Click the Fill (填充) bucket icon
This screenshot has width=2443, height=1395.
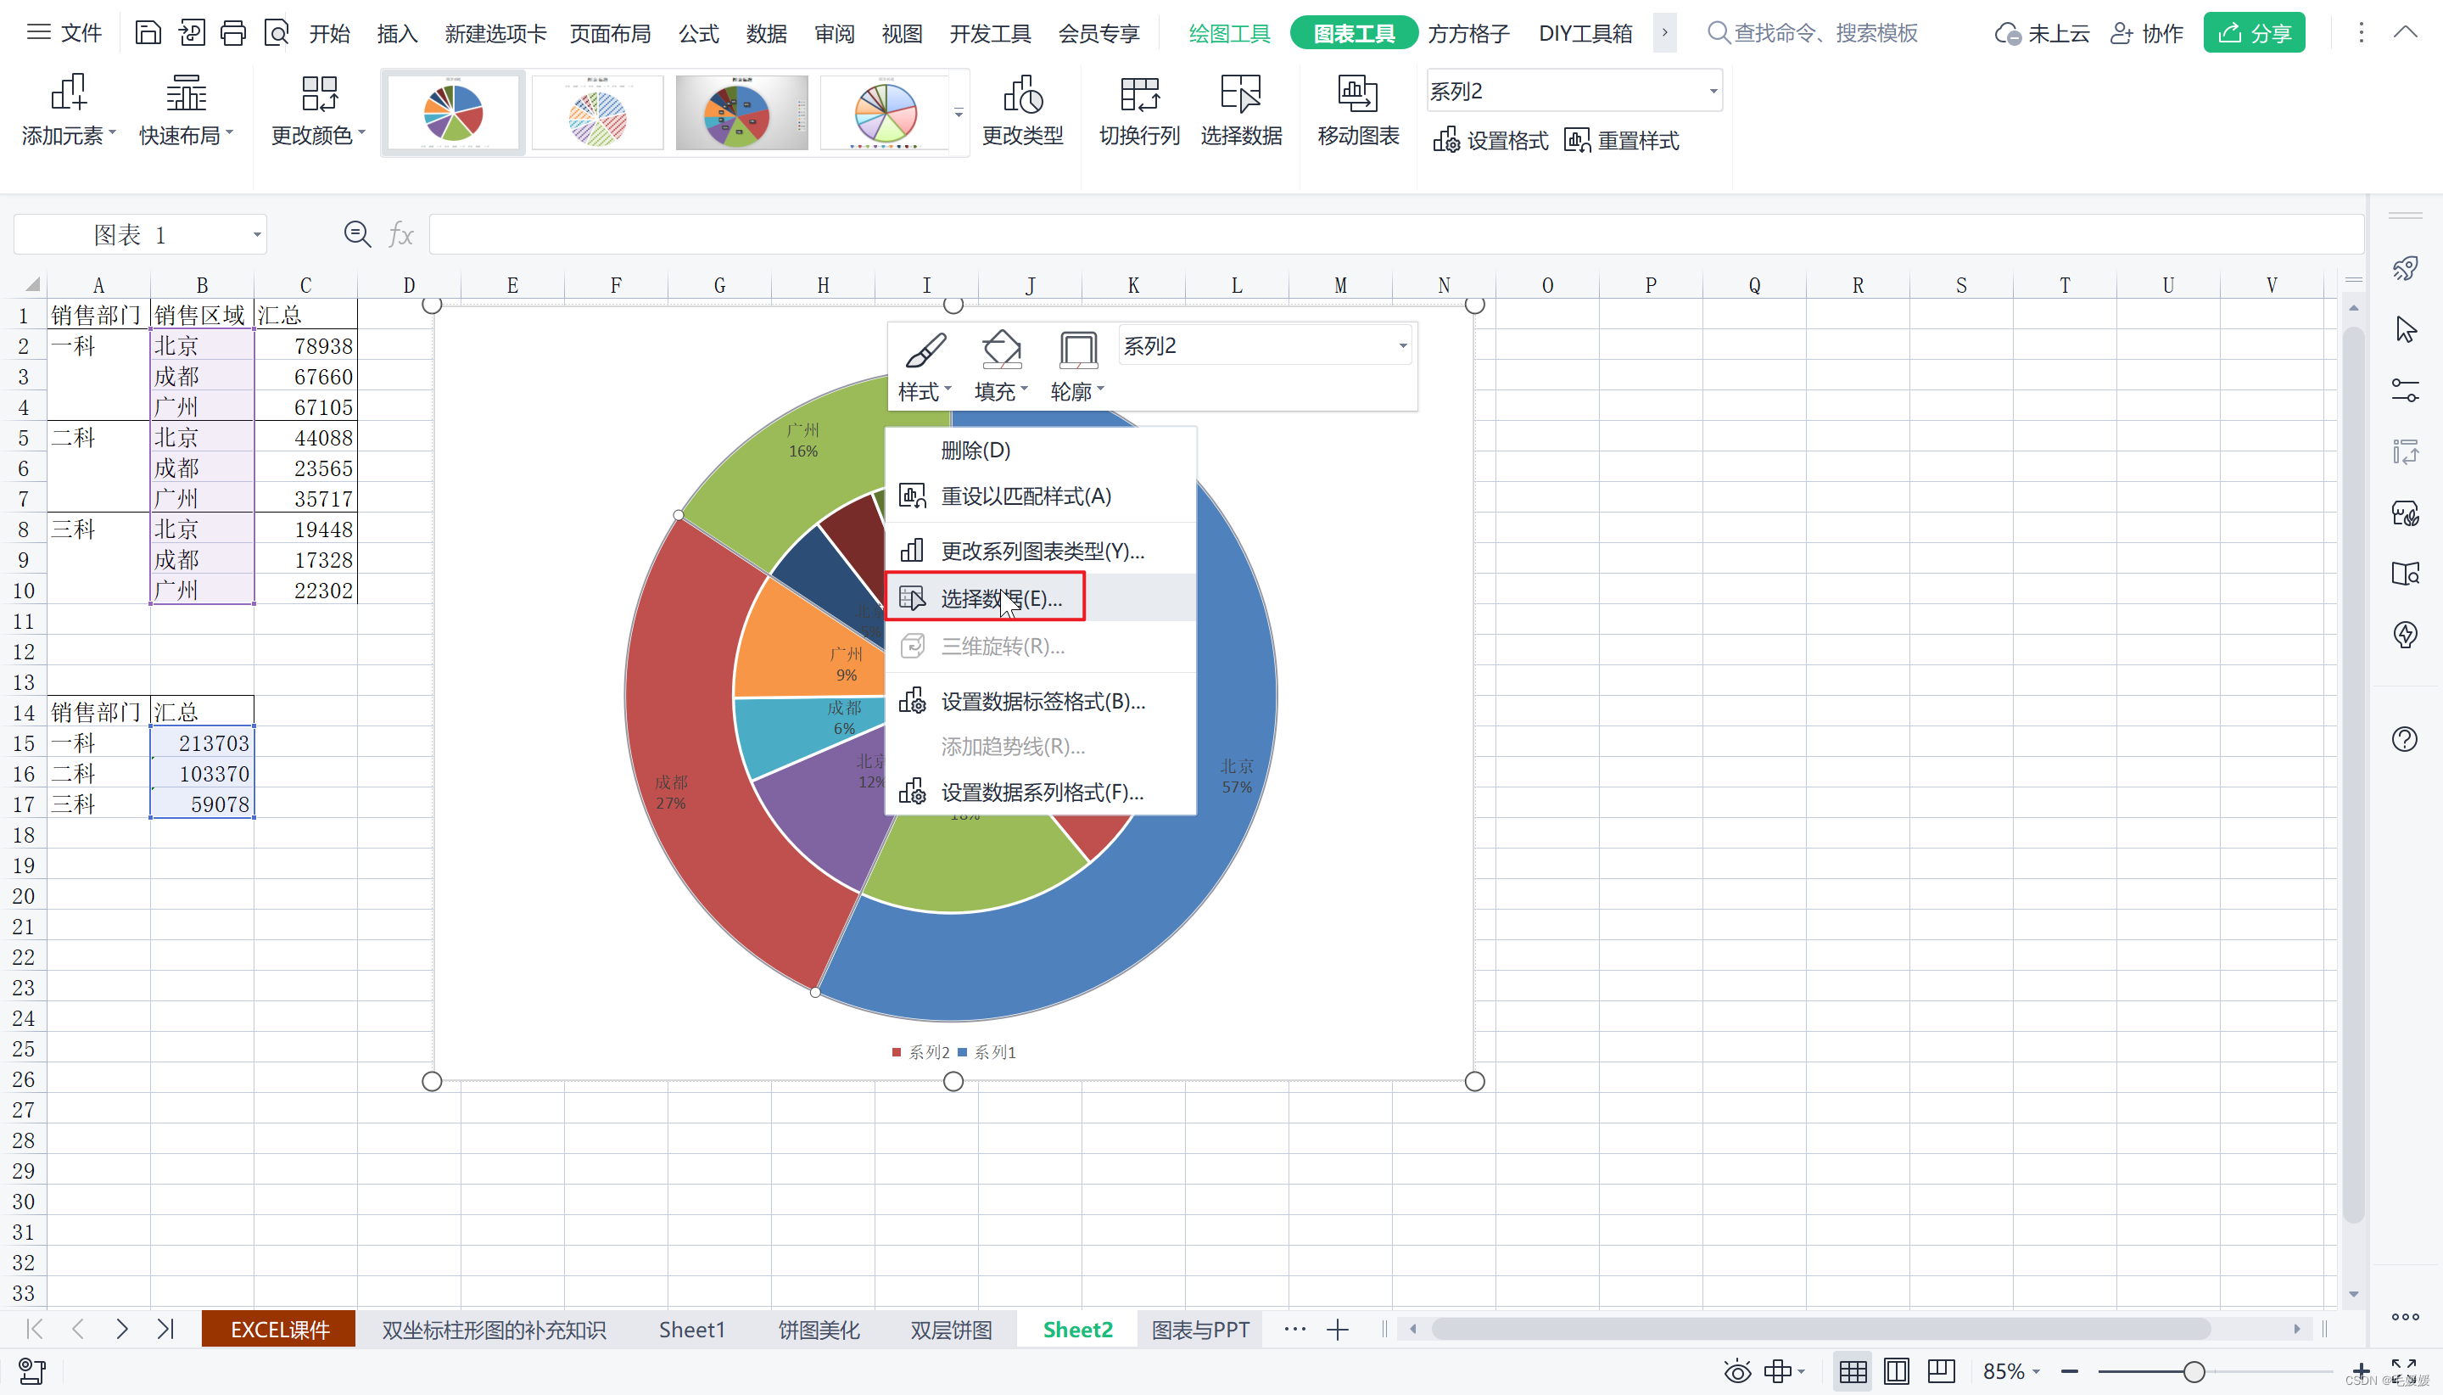1001,350
